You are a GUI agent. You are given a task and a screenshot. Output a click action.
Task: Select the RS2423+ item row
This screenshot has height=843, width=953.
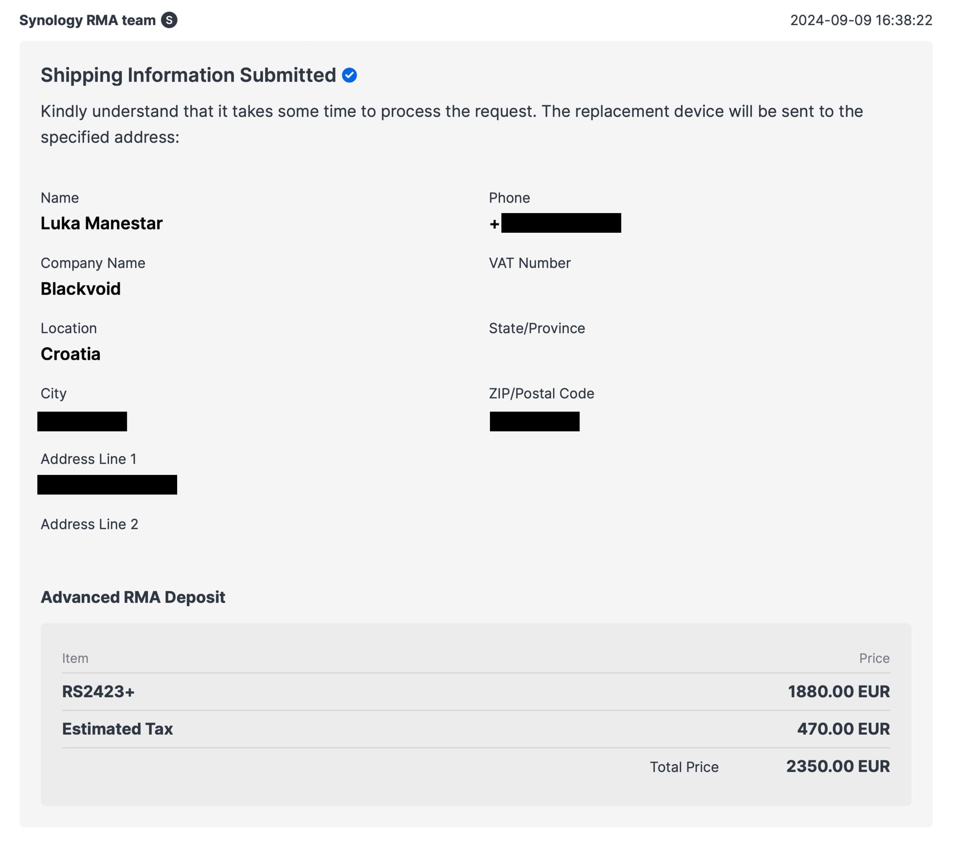(476, 691)
